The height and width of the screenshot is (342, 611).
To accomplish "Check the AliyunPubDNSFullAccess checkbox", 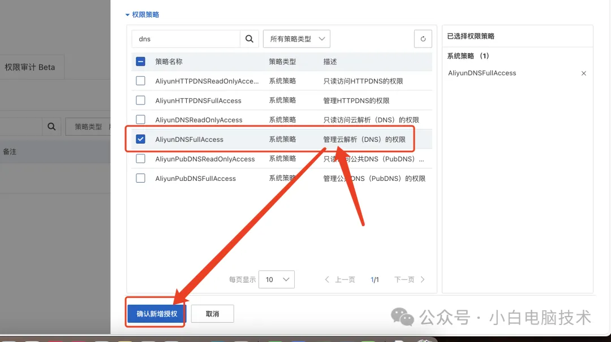I will click(x=140, y=178).
